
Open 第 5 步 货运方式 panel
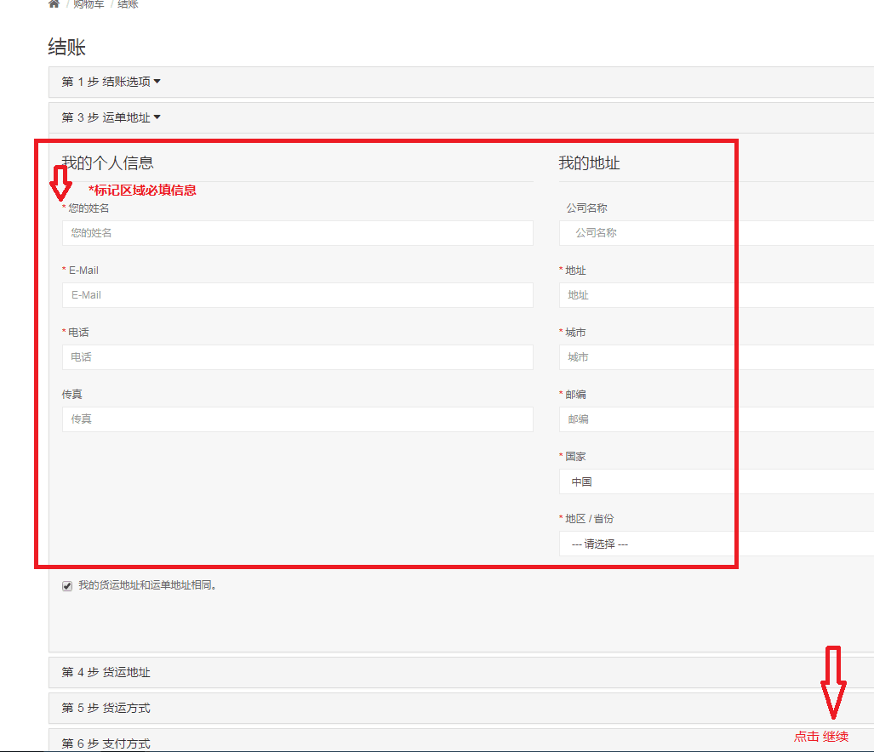[106, 708]
